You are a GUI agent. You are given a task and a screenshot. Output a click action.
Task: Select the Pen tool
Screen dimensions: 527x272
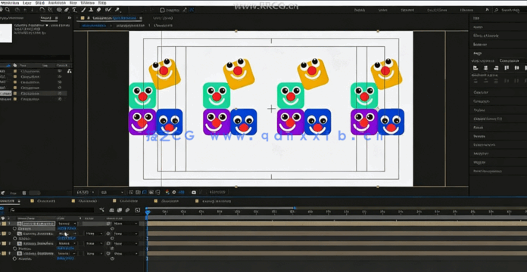click(x=67, y=10)
